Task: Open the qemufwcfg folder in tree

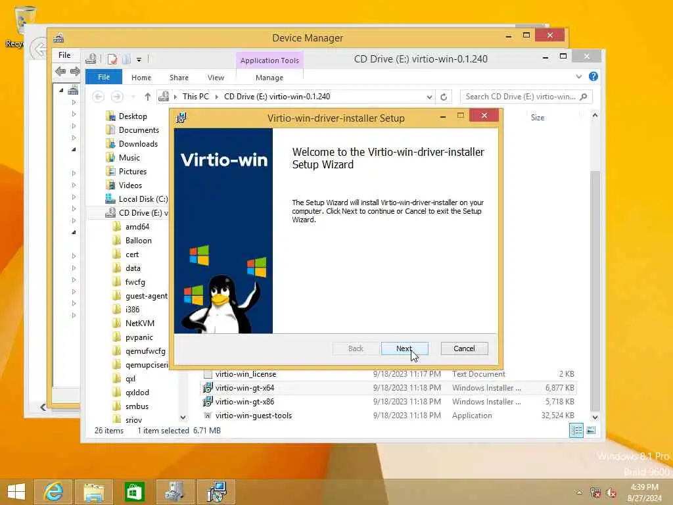Action: click(145, 351)
